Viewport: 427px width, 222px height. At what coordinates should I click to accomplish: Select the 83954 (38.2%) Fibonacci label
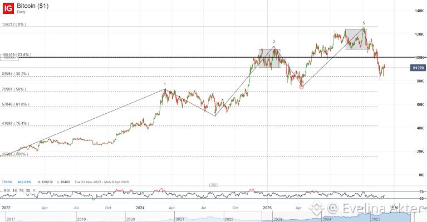coord(15,74)
